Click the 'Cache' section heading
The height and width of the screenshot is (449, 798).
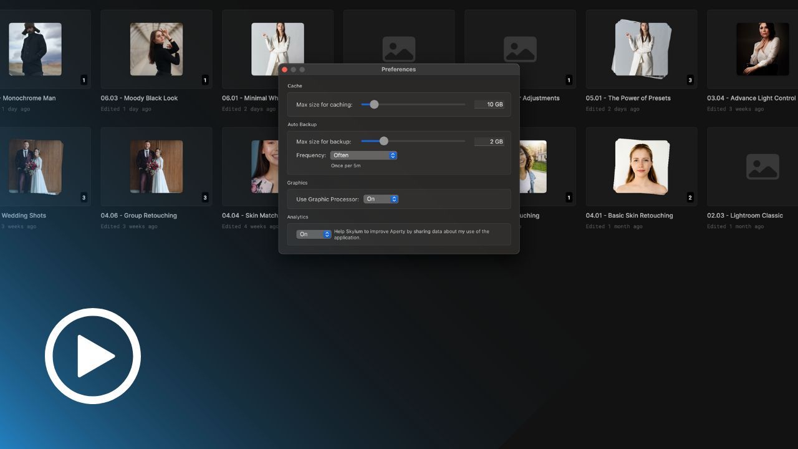click(295, 86)
